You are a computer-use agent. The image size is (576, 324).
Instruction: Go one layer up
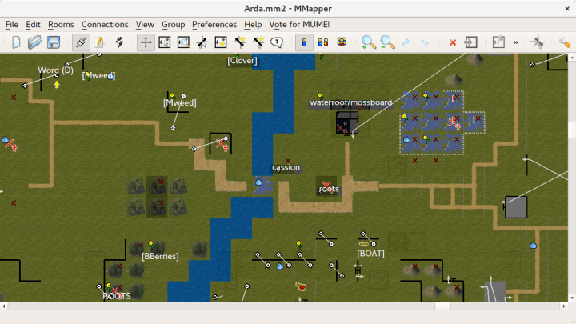406,42
